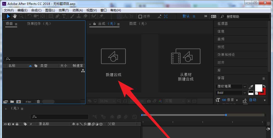
Task: Toggle the solo dot column in timeline
Action: [13, 124]
